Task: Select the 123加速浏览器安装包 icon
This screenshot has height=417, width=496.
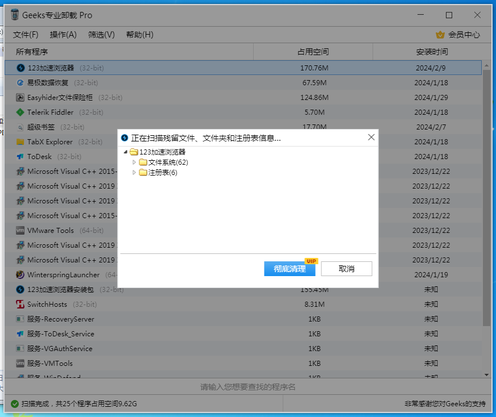Action: pos(20,289)
